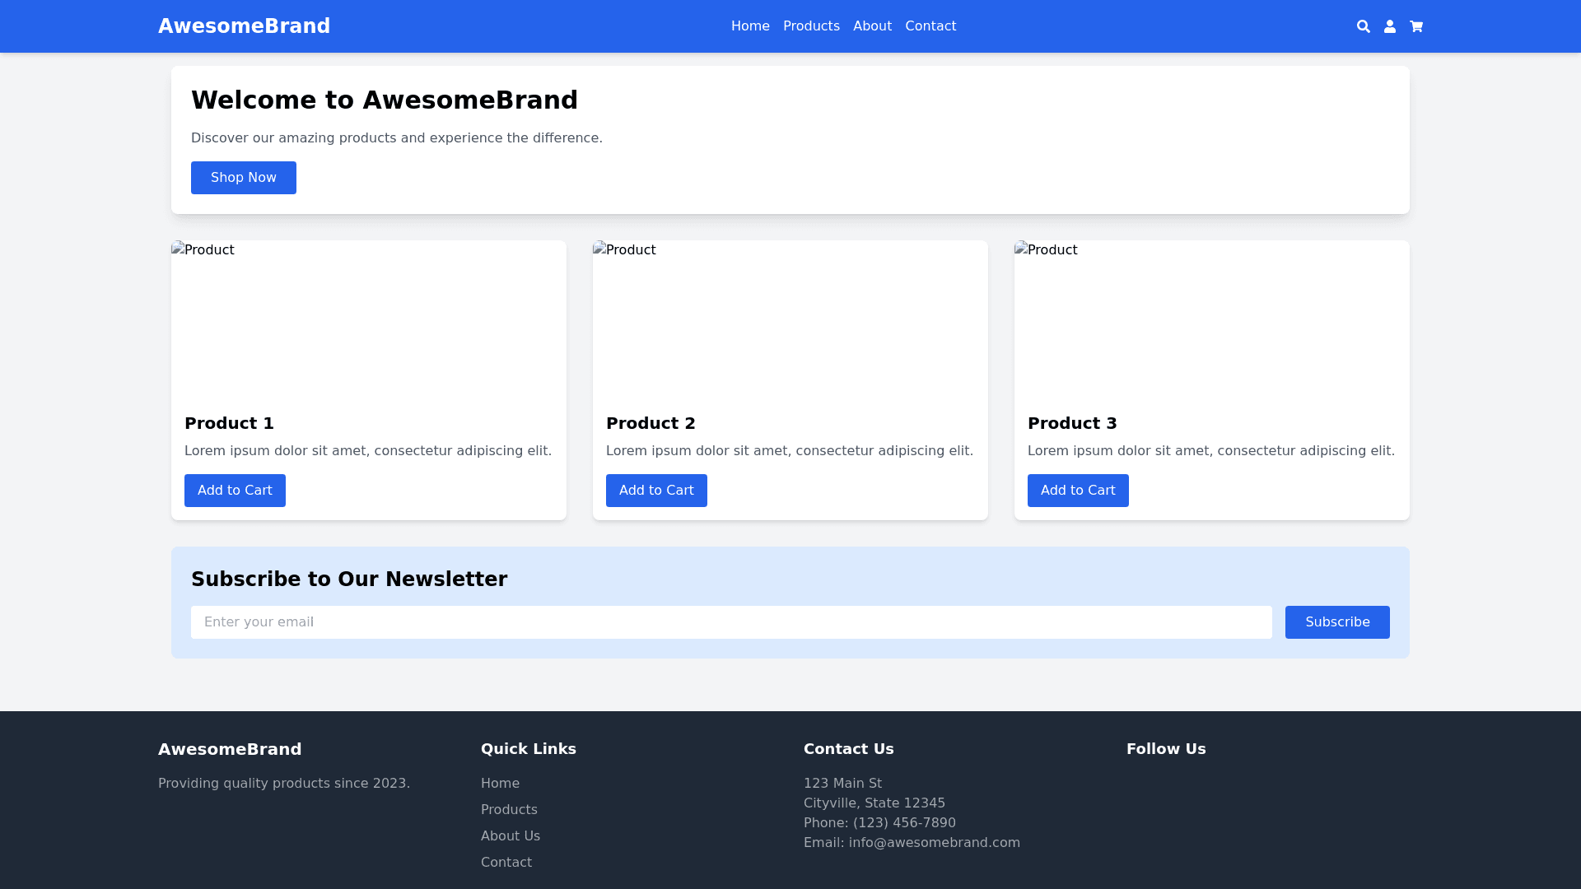1581x889 pixels.
Task: Open Contact in top navigation
Action: pyautogui.click(x=930, y=26)
